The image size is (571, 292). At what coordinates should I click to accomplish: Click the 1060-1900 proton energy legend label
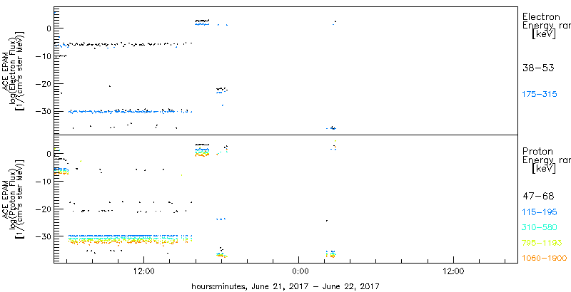pyautogui.click(x=544, y=258)
